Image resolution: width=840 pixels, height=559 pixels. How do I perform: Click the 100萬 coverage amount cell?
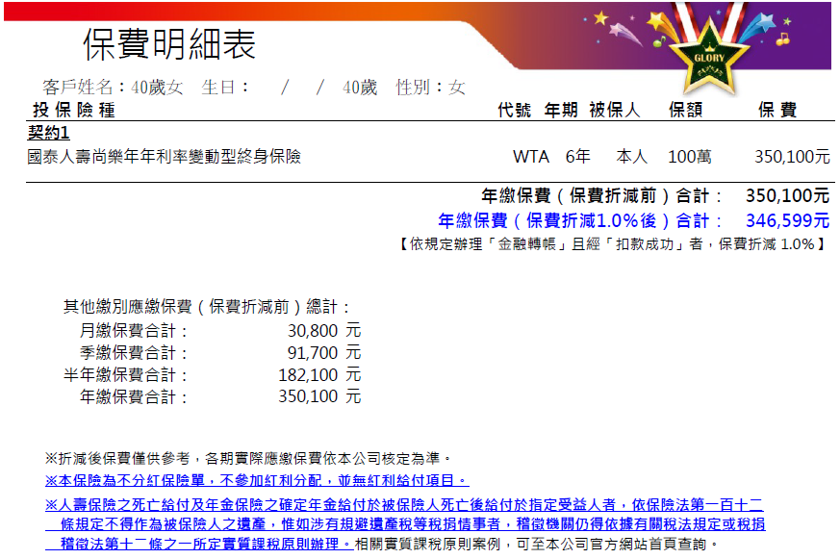pos(690,157)
